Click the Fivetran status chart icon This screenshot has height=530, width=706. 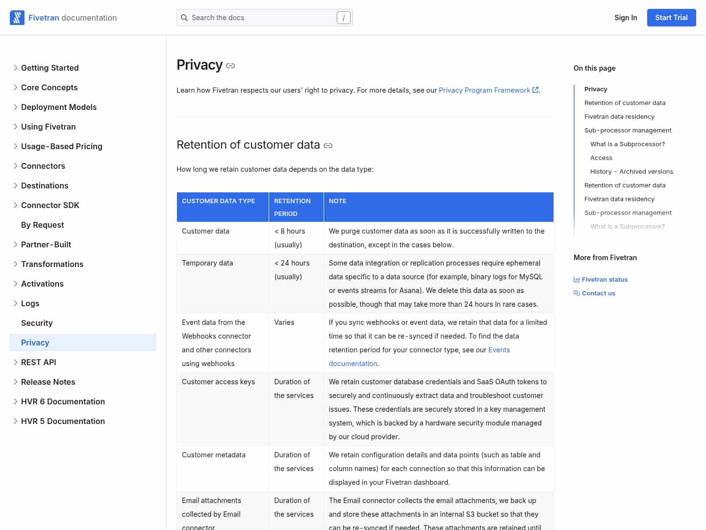577,280
